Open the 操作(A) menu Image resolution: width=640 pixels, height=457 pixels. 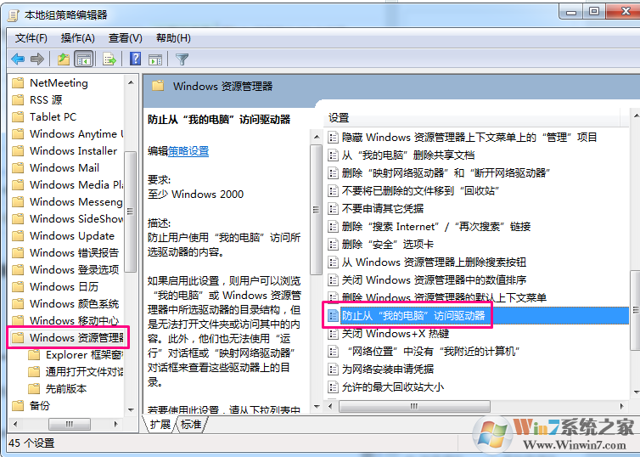(77, 38)
